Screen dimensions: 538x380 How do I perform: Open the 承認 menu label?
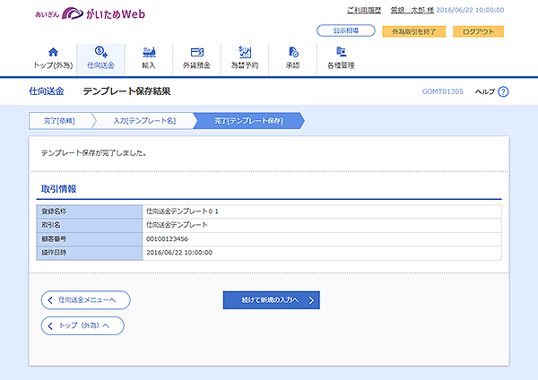(292, 65)
